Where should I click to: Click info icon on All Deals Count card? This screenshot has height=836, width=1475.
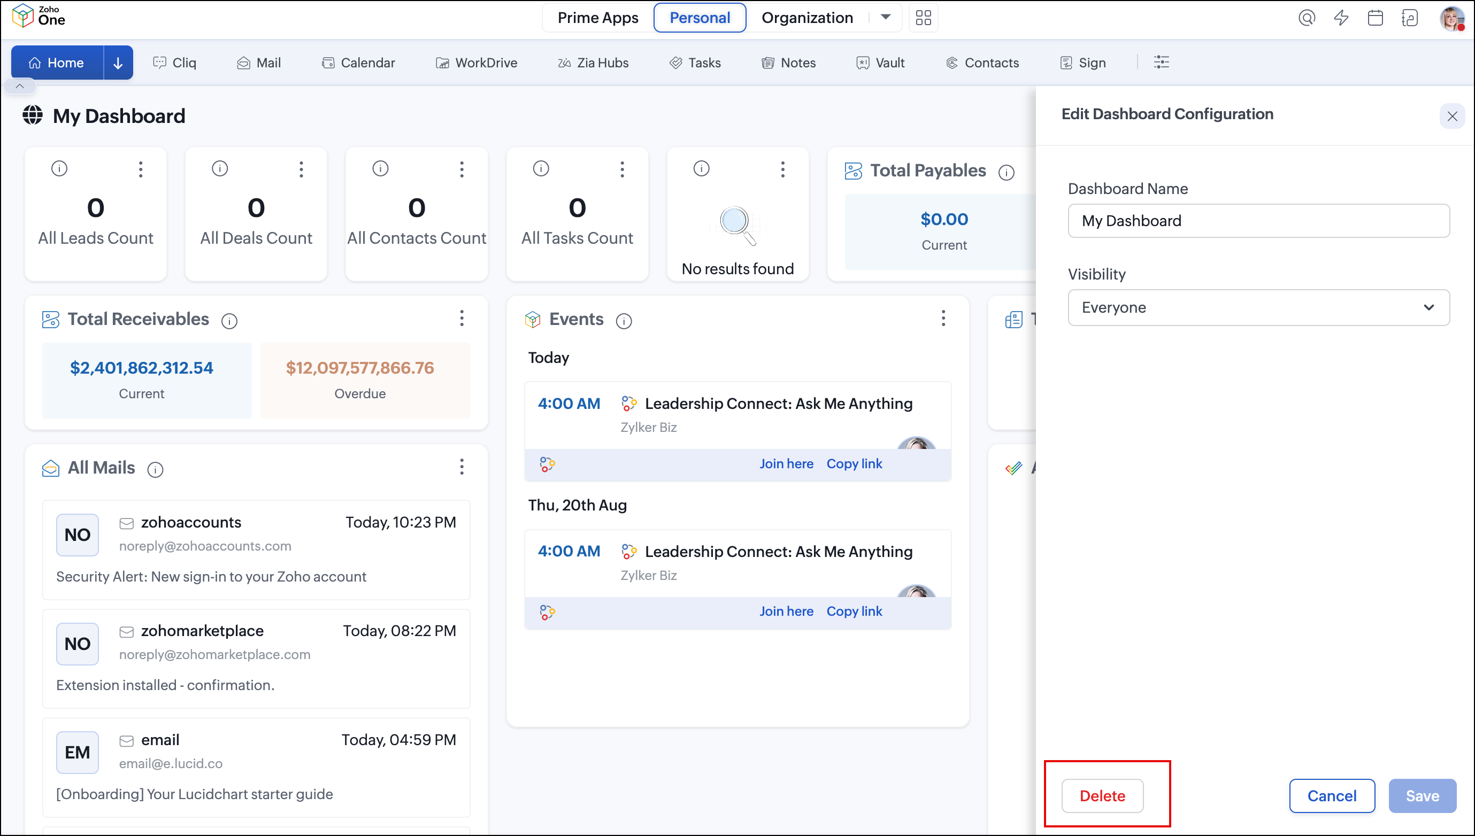pos(220,168)
